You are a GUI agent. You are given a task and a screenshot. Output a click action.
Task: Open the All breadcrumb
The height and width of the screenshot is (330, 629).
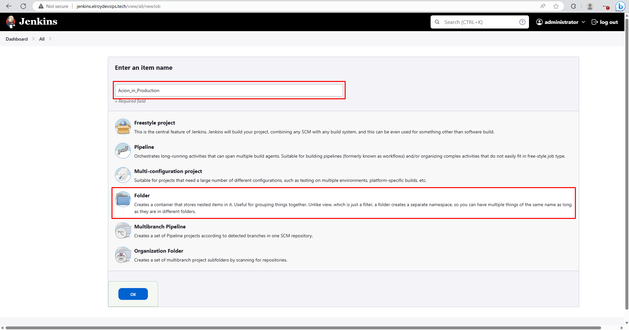(42, 39)
